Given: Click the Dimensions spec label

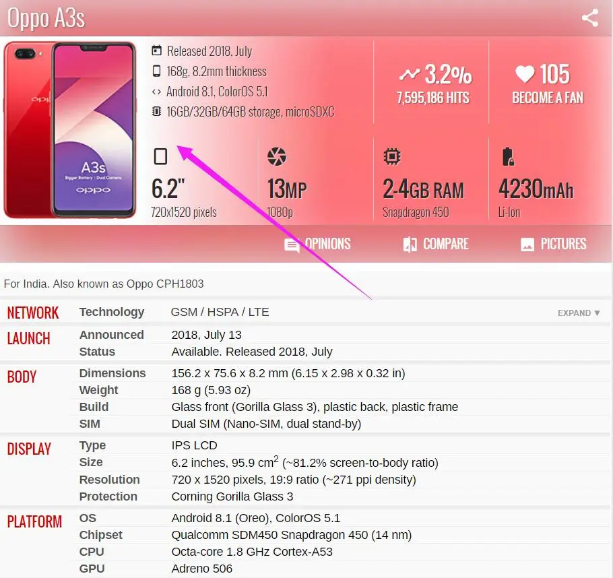Looking at the screenshot, I should pos(112,373).
